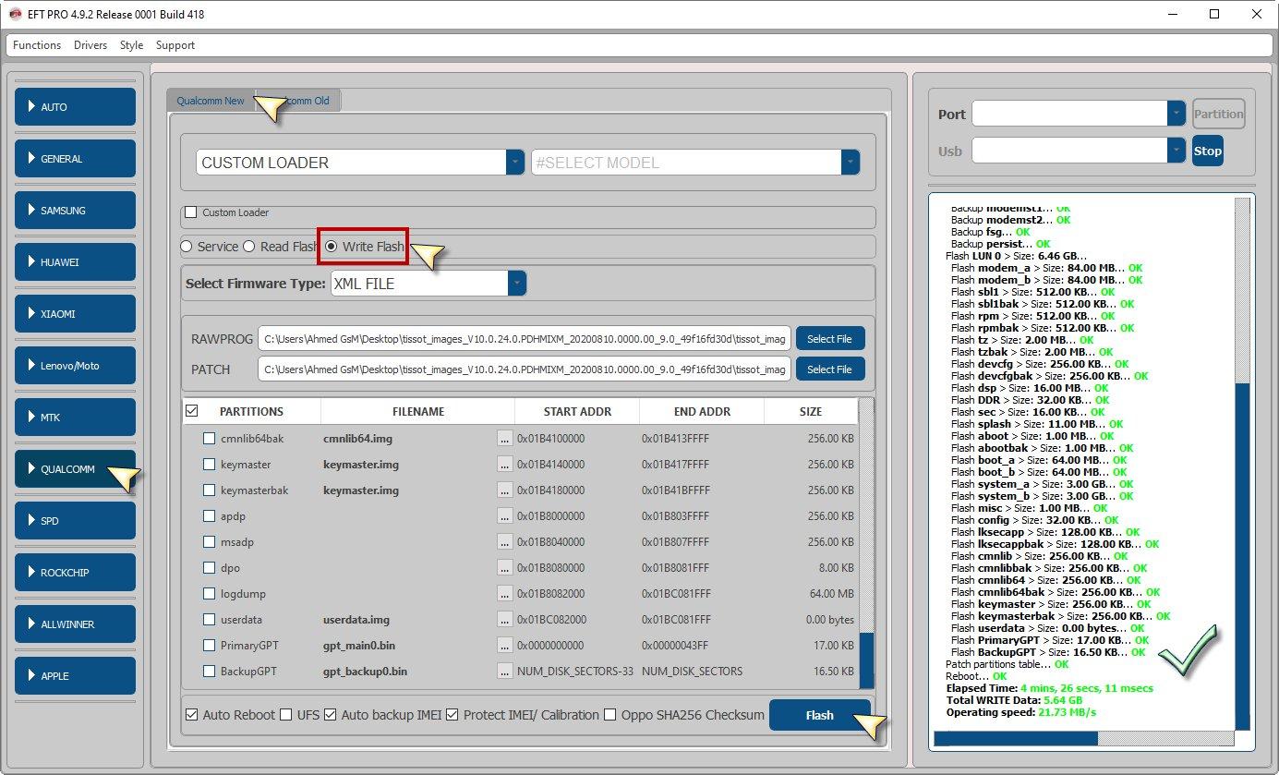1279x775 pixels.
Task: Expand the CUSTOM LOADER dropdown
Action: 515,163
